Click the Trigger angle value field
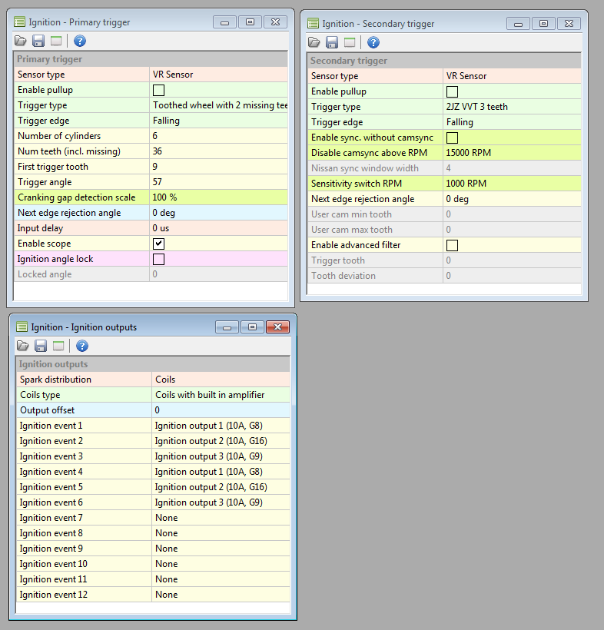 point(219,182)
